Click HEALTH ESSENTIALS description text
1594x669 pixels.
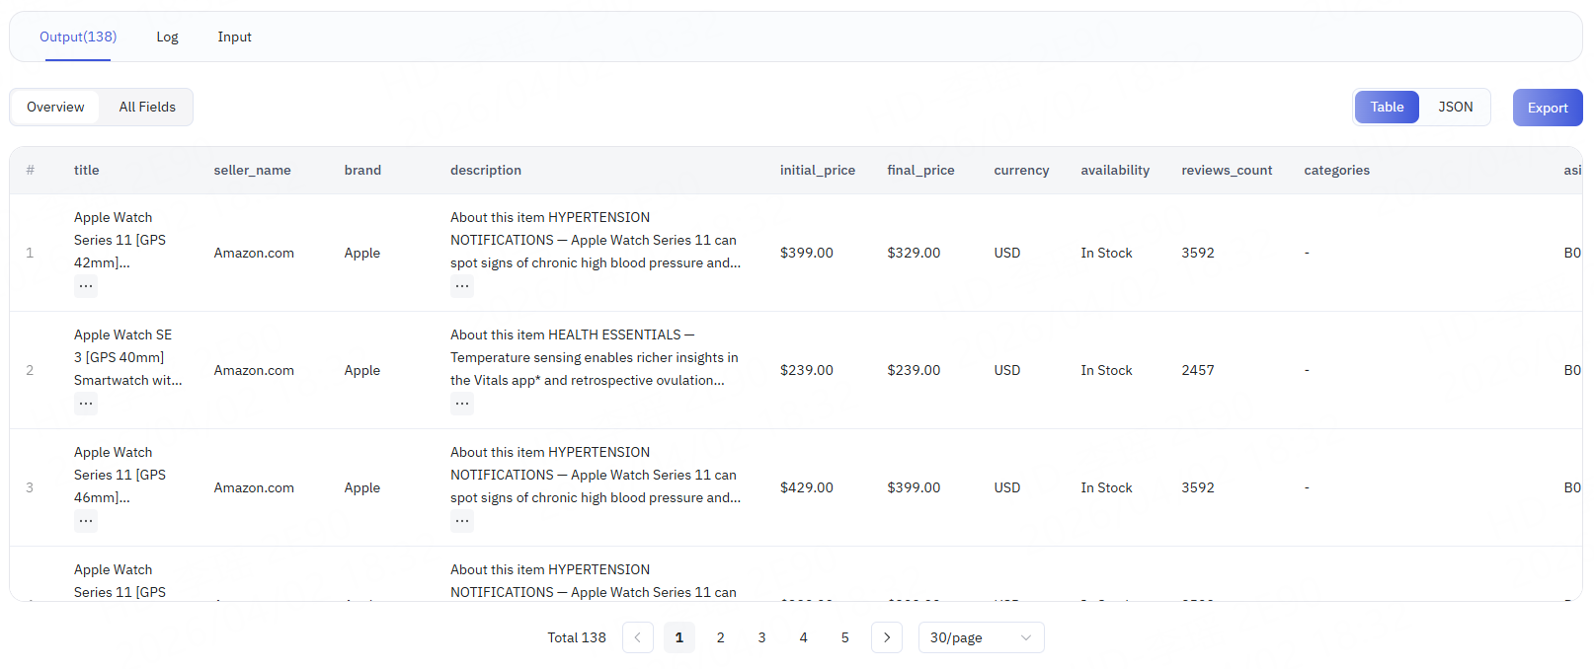pos(596,357)
